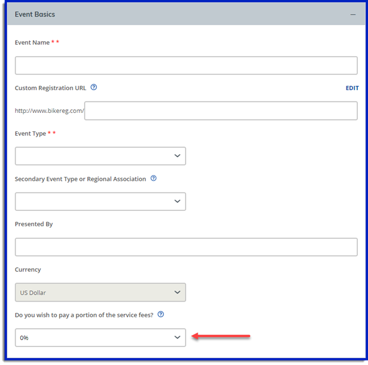The width and height of the screenshot is (368, 365).
Task: Open the Event Type dropdown
Action: 100,156
